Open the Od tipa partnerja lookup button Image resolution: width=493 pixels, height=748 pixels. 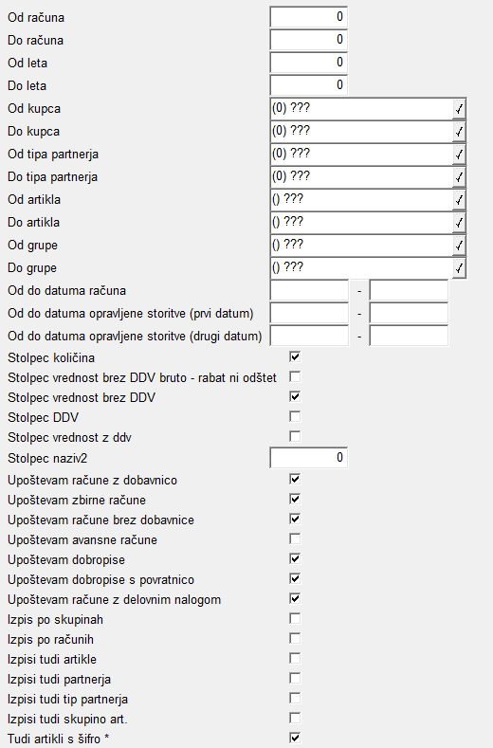click(x=459, y=155)
